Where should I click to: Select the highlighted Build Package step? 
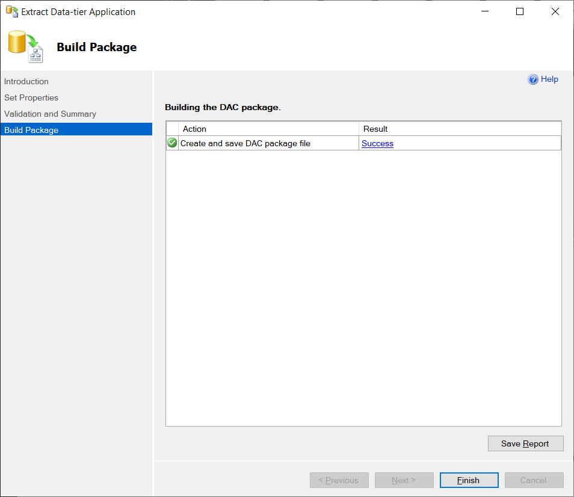pyautogui.click(x=31, y=129)
